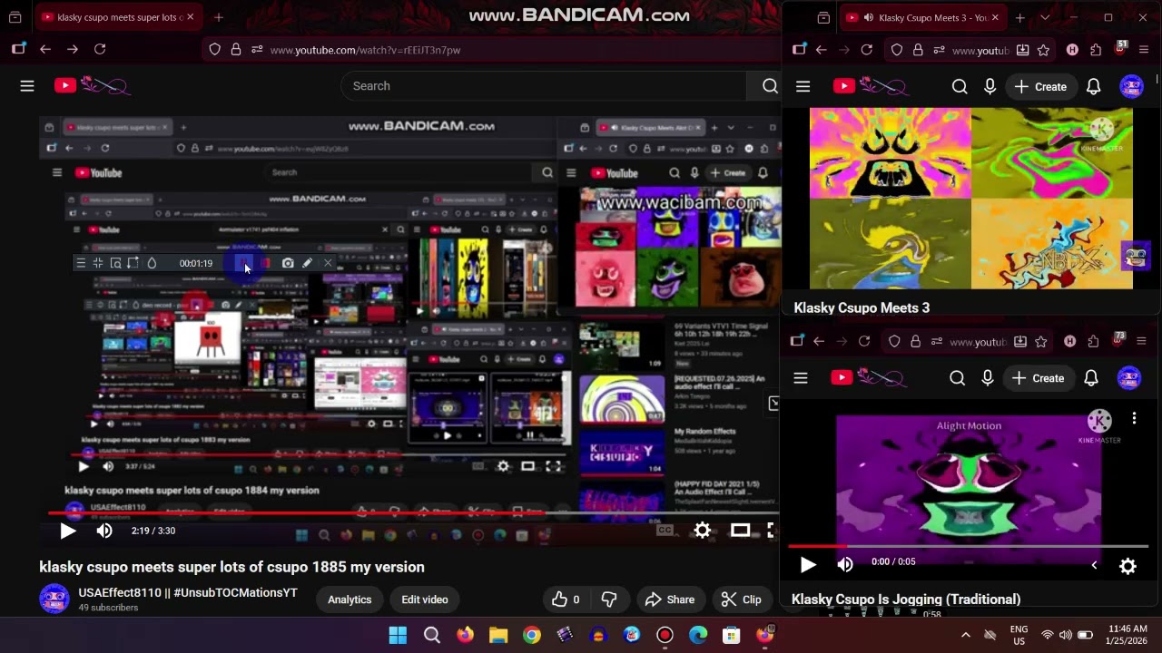The image size is (1162, 653).
Task: Open Google Chrome from the taskbar
Action: [x=532, y=635]
